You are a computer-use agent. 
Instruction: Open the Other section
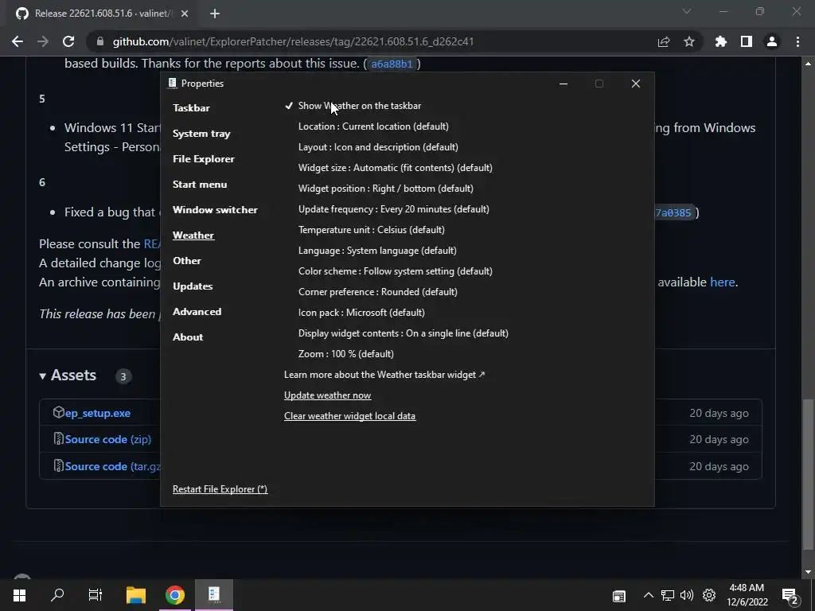pyautogui.click(x=186, y=261)
